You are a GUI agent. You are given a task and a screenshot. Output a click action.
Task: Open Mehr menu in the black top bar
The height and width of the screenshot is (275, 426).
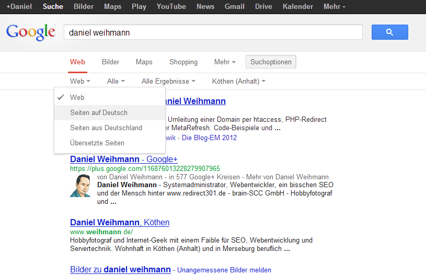[334, 6]
